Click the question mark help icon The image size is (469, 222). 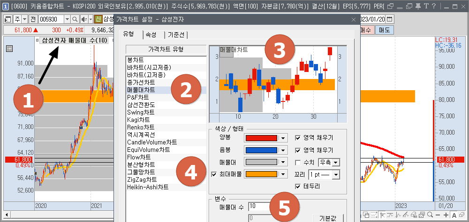434,6
